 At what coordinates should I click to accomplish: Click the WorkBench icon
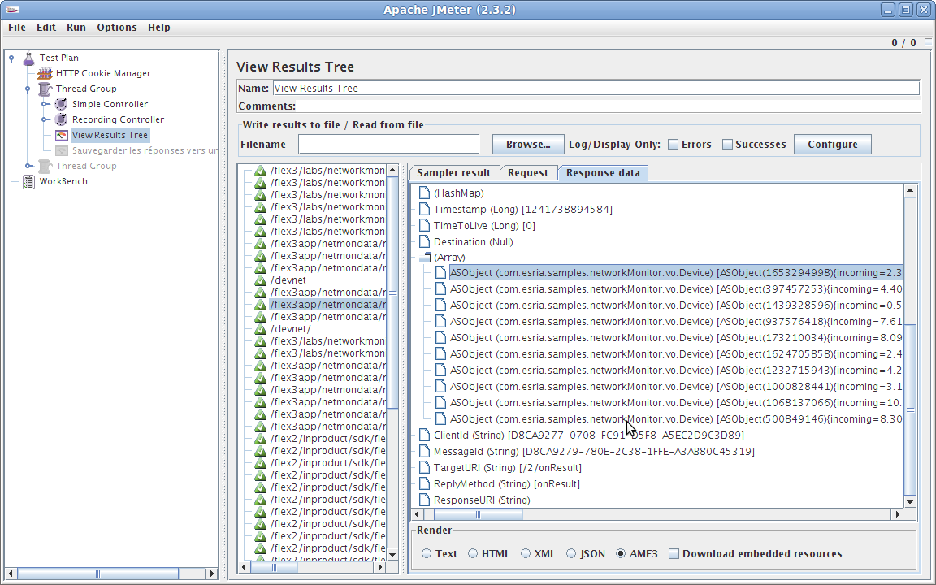[27, 181]
